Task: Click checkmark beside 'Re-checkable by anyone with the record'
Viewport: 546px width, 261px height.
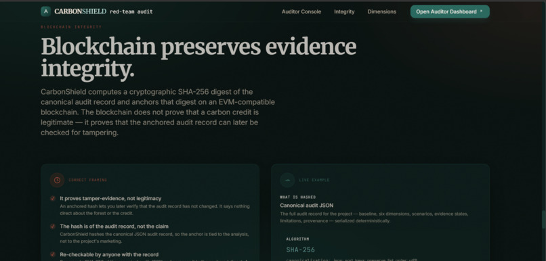Action: point(53,254)
